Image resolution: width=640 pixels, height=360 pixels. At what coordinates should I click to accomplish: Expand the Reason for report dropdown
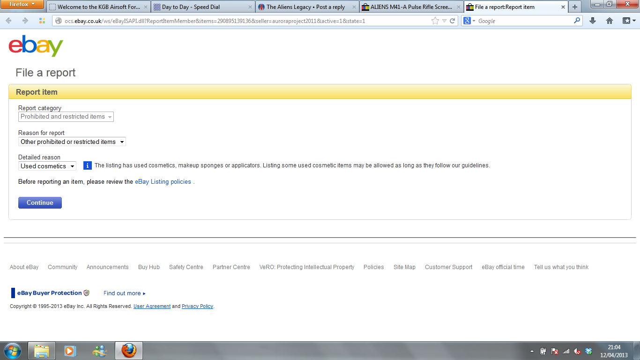(72, 142)
